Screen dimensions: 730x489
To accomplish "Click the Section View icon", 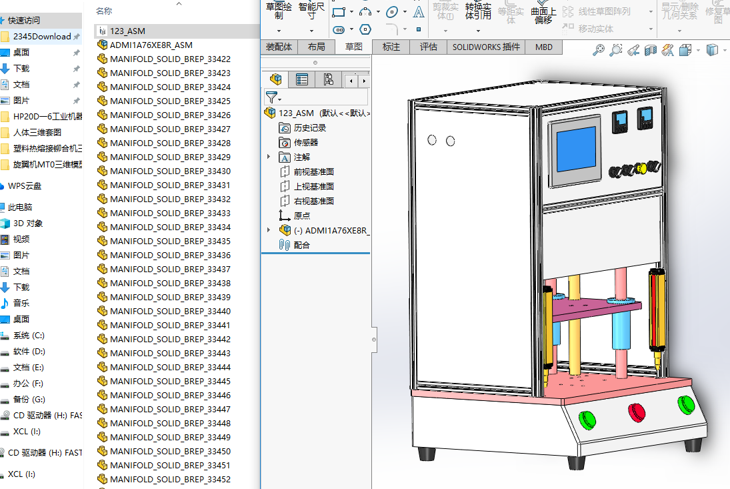I will (x=651, y=50).
